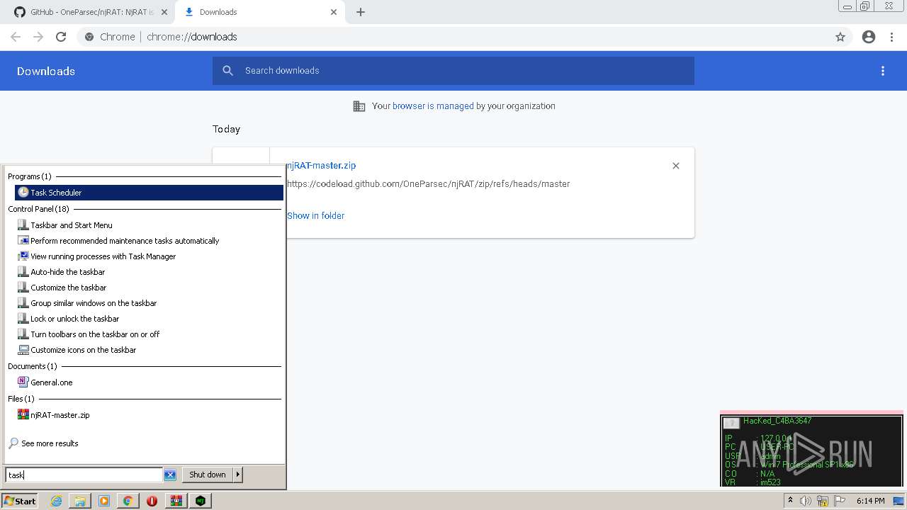The image size is (907, 510).
Task: Clear the Start menu search box
Action: 170,475
